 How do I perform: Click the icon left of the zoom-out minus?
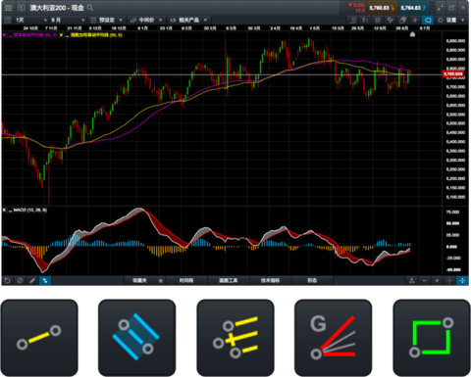point(412,281)
